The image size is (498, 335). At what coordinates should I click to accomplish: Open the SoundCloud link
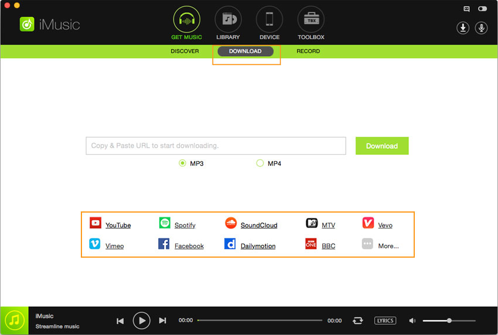tap(259, 225)
